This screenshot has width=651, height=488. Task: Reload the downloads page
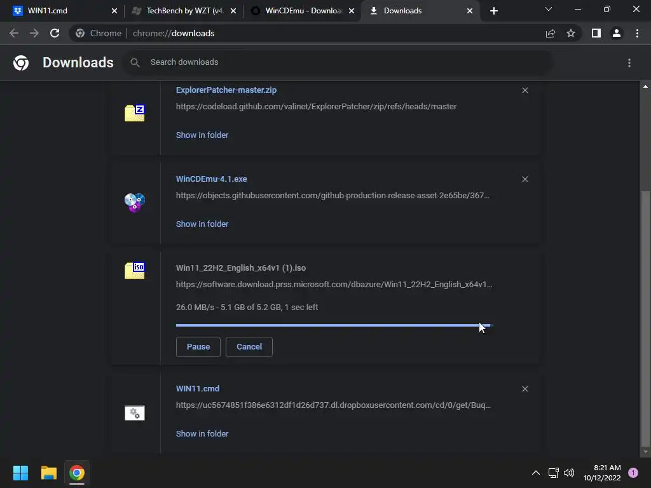[x=55, y=33]
